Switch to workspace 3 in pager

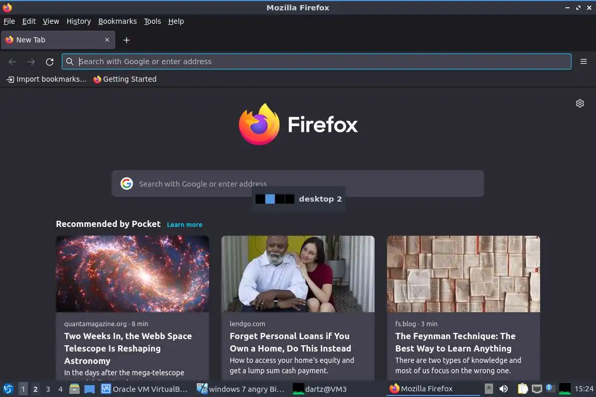(x=48, y=389)
